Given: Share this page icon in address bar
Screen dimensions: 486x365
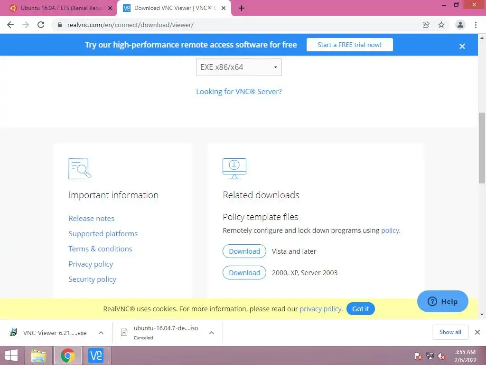Looking at the screenshot, I should point(426,25).
